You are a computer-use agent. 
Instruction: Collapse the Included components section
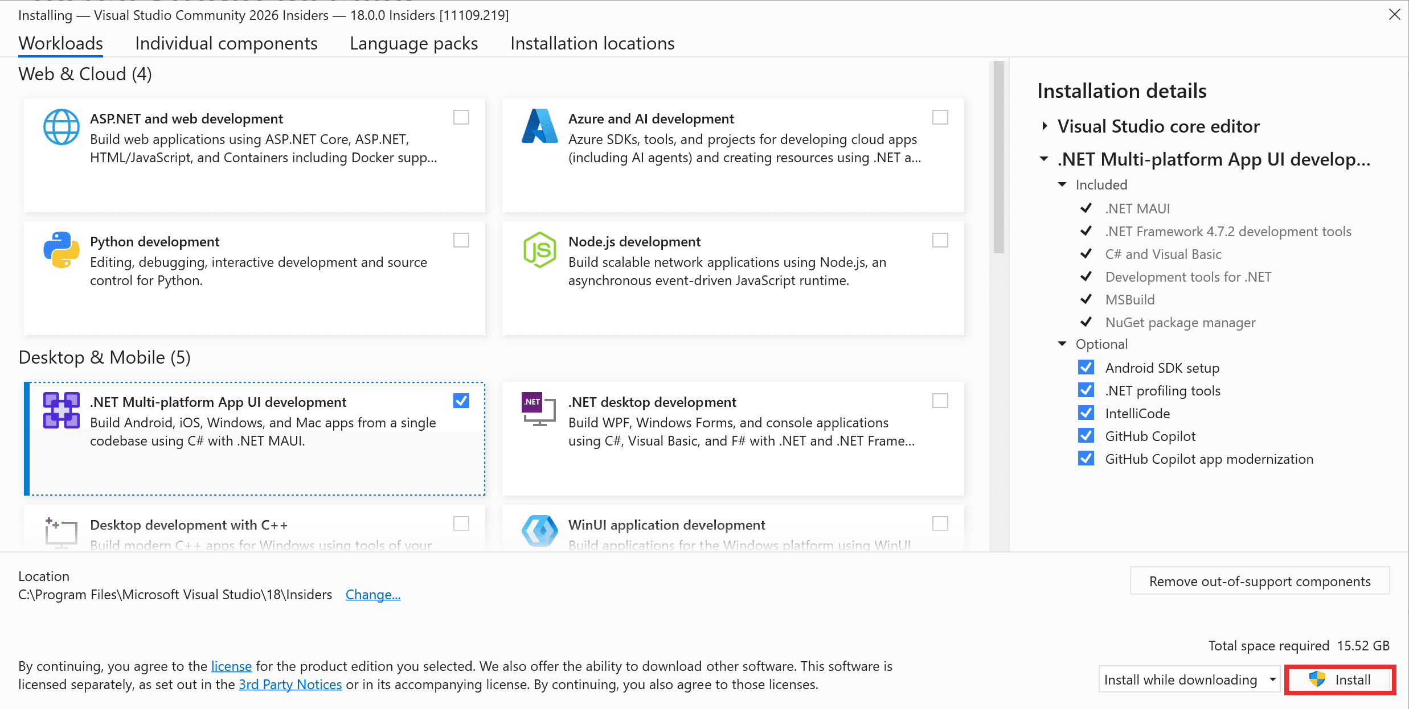click(1062, 184)
